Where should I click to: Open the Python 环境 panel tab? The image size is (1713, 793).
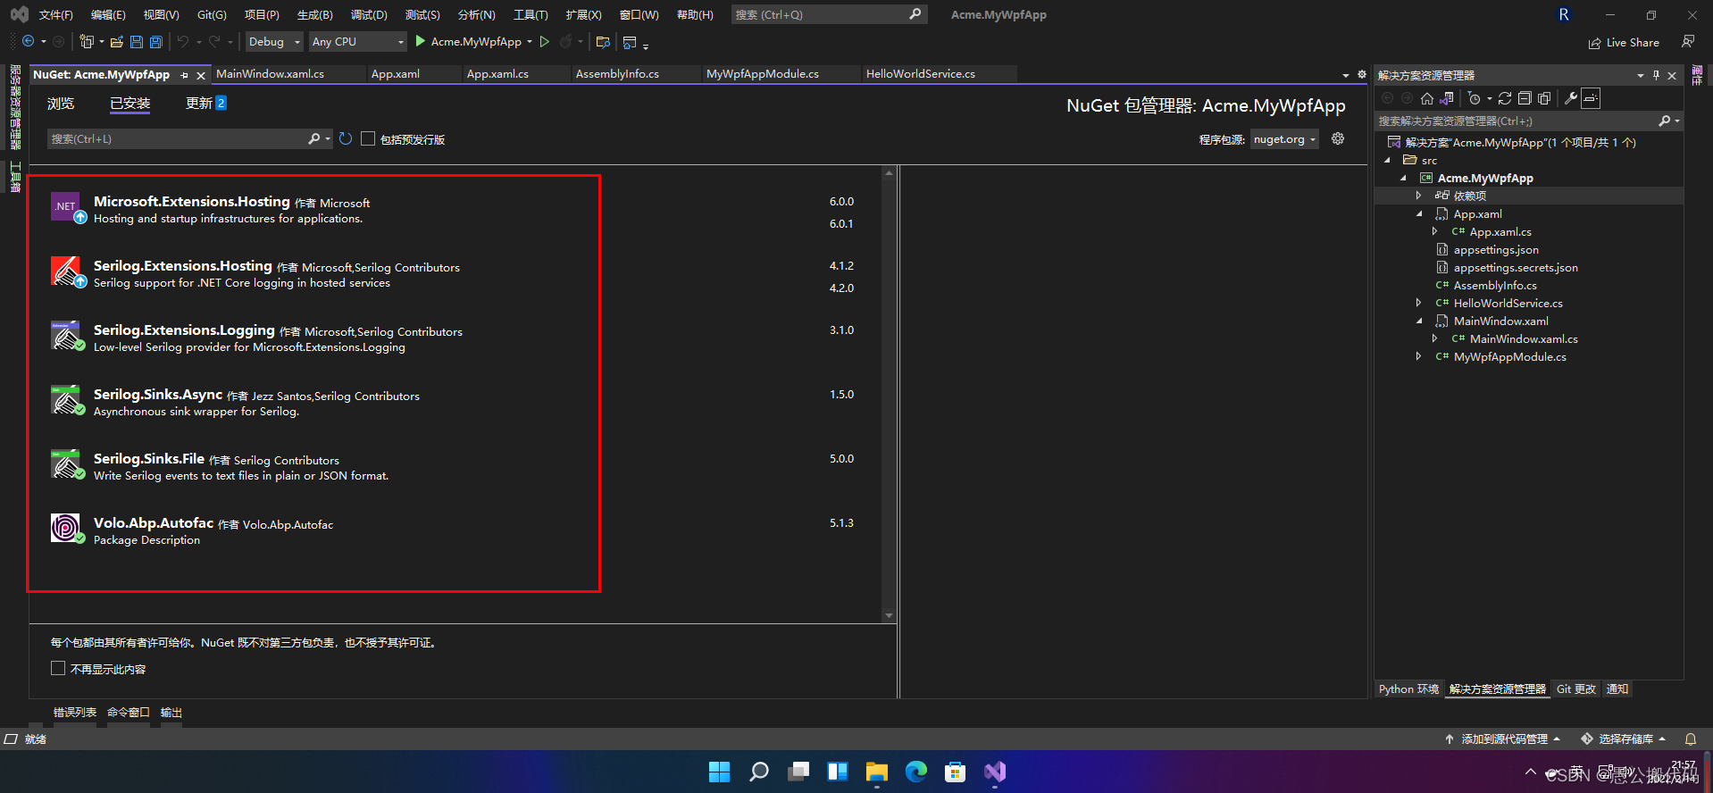coord(1408,689)
